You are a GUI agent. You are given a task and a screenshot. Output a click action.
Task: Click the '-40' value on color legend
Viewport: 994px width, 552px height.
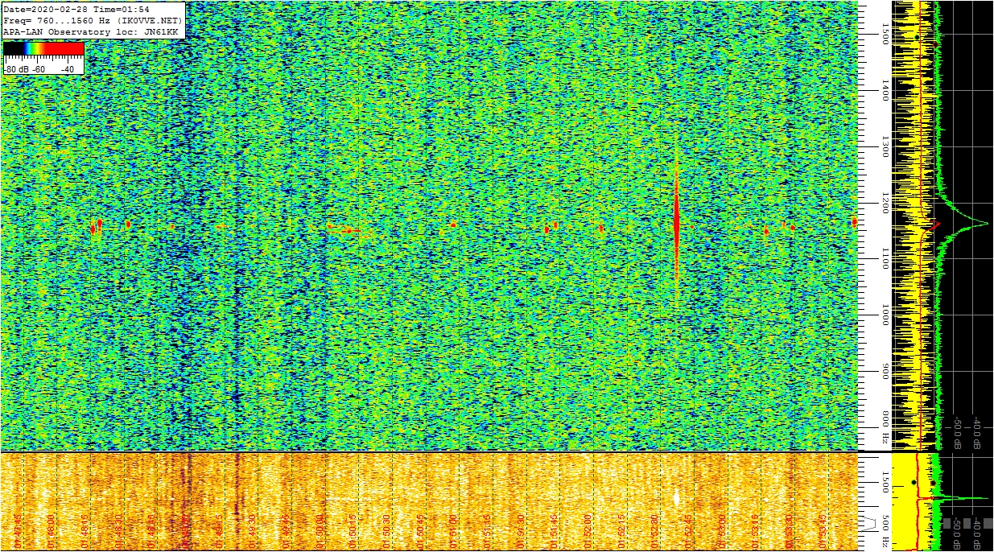(68, 69)
